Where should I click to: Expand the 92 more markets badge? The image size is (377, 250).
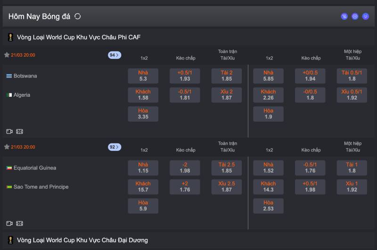click(x=115, y=147)
